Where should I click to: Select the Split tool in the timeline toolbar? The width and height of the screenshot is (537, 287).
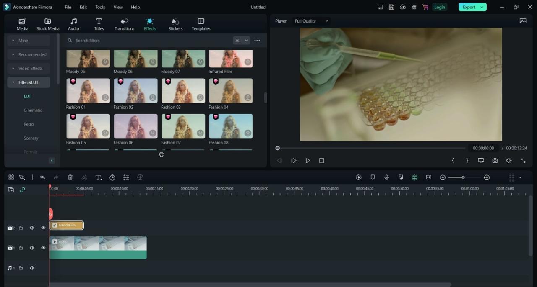click(x=84, y=177)
